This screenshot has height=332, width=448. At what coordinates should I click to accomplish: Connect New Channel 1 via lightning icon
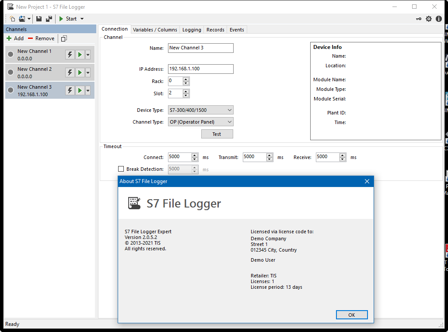point(70,55)
